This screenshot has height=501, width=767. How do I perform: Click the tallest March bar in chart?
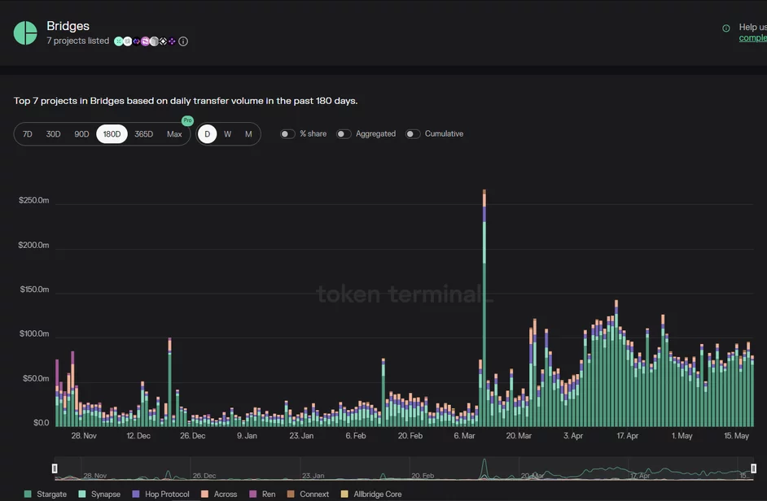click(x=484, y=309)
